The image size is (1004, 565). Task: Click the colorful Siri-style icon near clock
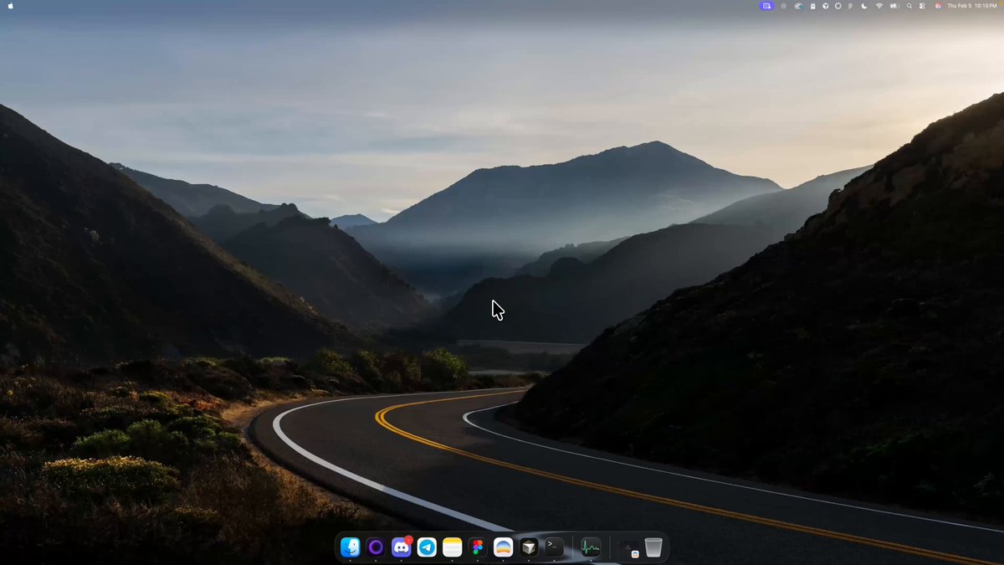[x=938, y=6]
